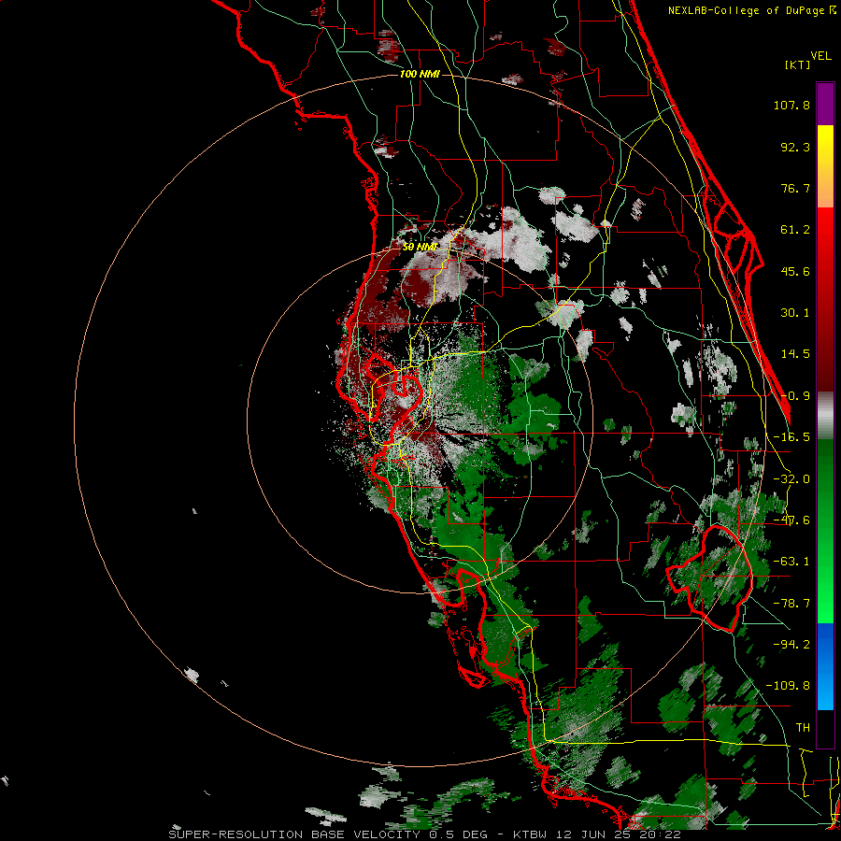Click the -47.6 velocity scale value
The image size is (841, 841).
(791, 520)
